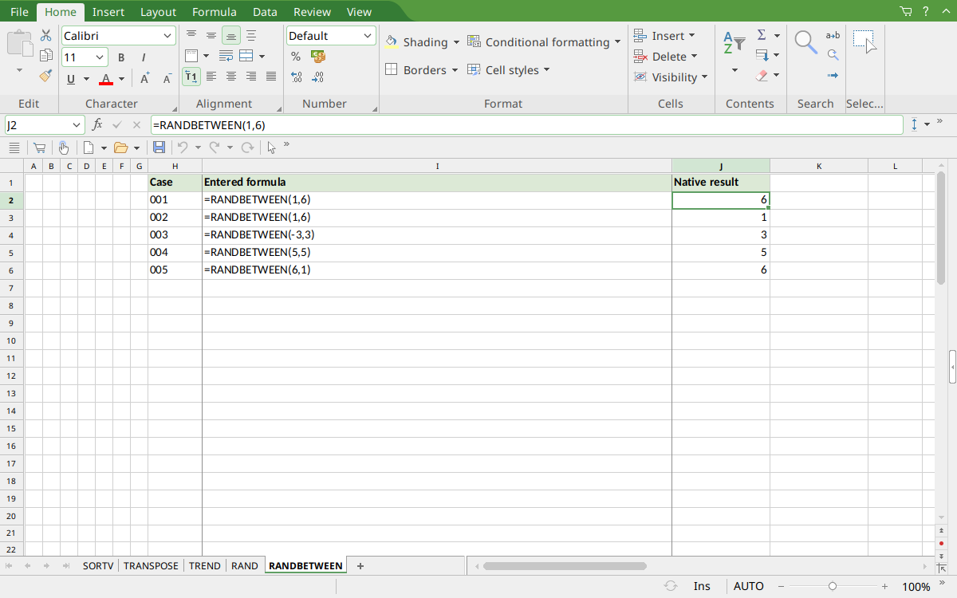Viewport: 957px width, 598px height.
Task: Set vertical alignment to bottom
Action: [x=231, y=36]
